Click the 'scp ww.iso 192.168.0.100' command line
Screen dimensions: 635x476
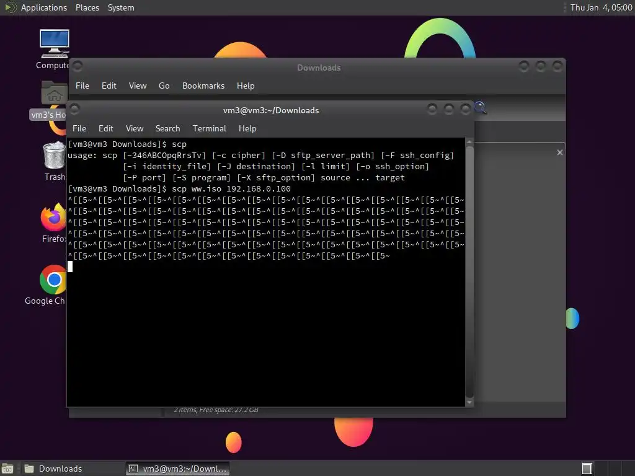click(x=179, y=188)
